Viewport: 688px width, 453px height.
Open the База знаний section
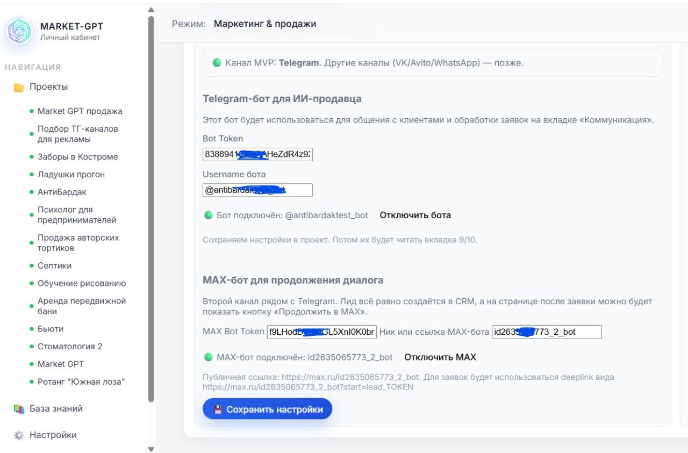click(x=56, y=409)
